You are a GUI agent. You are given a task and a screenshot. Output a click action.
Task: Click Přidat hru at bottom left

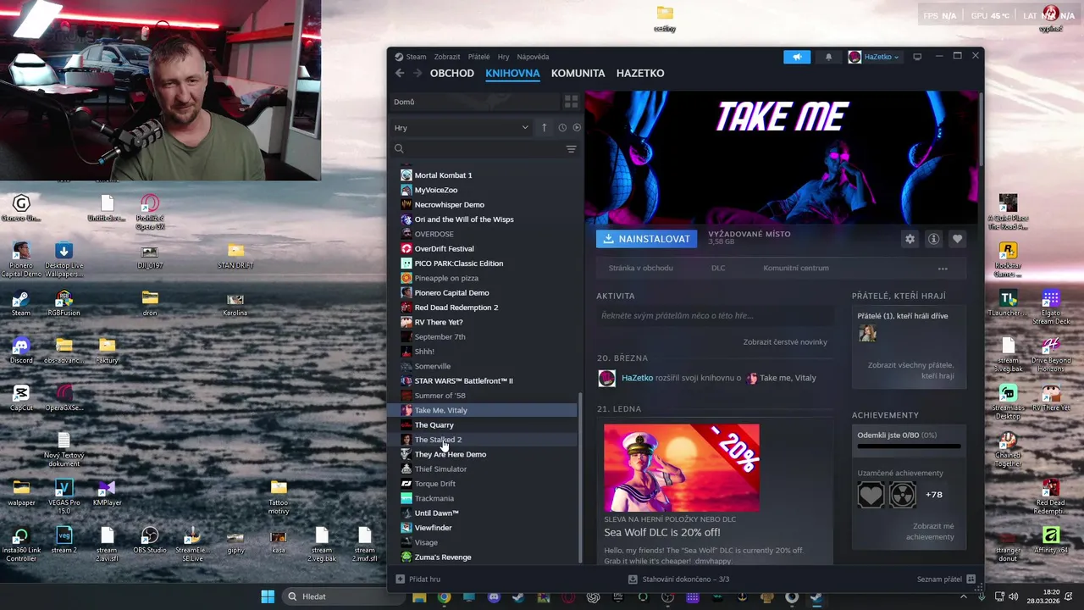pyautogui.click(x=418, y=579)
